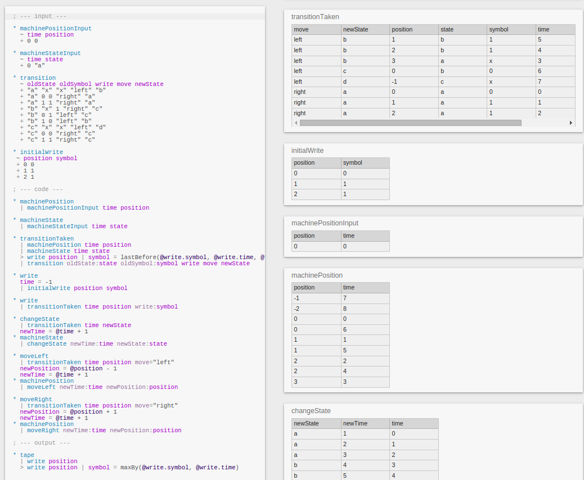Select the transitionTaken panel title

[x=315, y=17]
